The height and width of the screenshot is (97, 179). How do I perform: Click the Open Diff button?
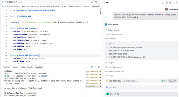(x=173, y=81)
